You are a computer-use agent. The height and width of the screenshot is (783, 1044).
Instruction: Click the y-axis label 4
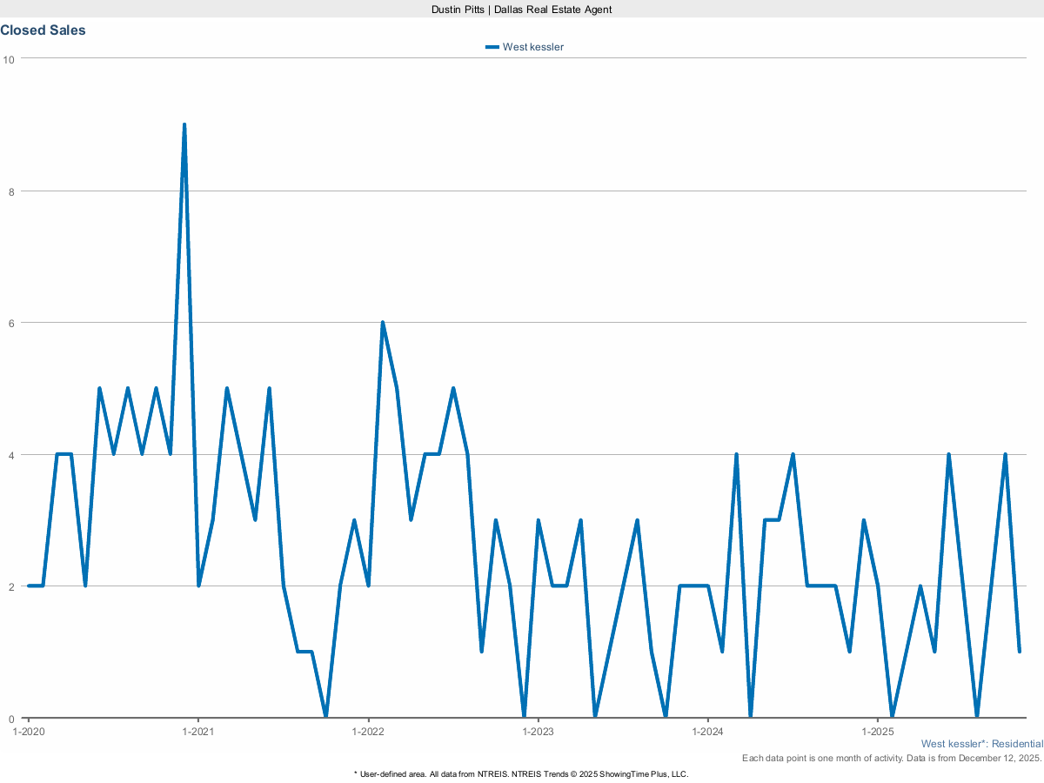pyautogui.click(x=11, y=455)
